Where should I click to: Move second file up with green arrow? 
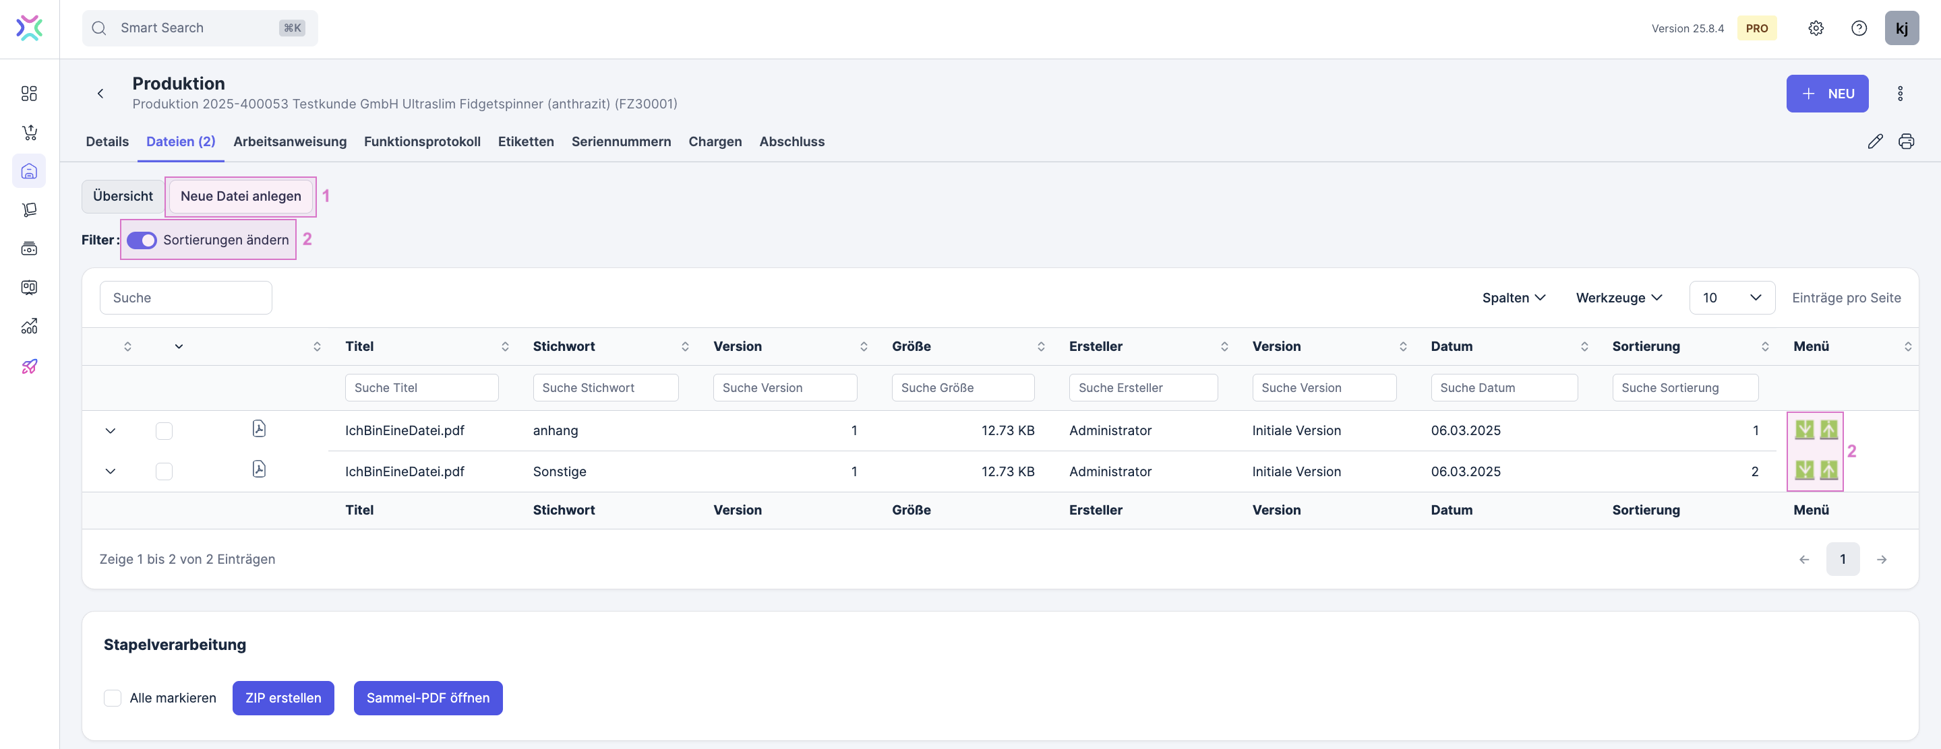[1828, 470]
